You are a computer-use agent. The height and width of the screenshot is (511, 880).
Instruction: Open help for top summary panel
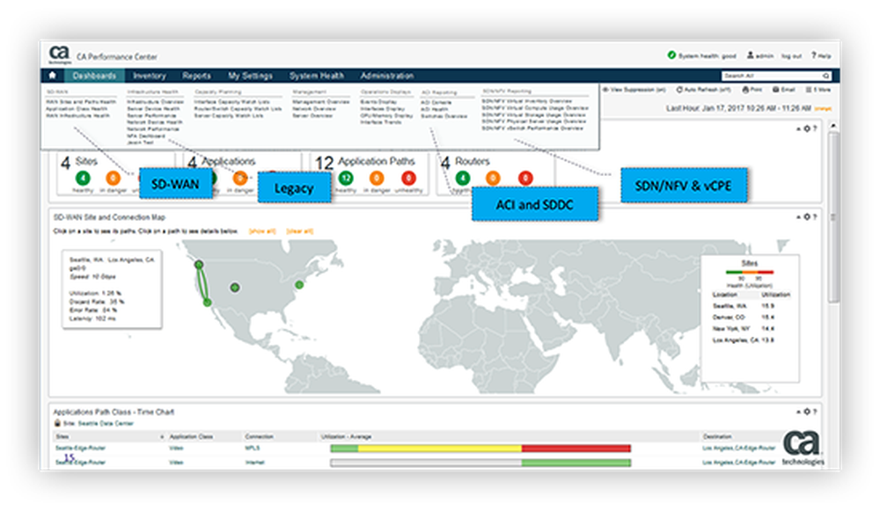point(815,129)
